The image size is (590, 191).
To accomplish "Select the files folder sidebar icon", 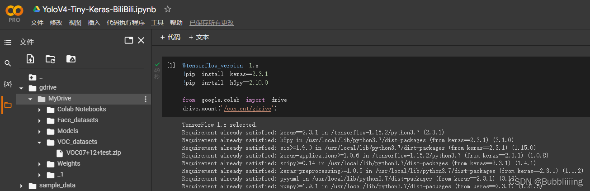I will pyautogui.click(x=8, y=105).
